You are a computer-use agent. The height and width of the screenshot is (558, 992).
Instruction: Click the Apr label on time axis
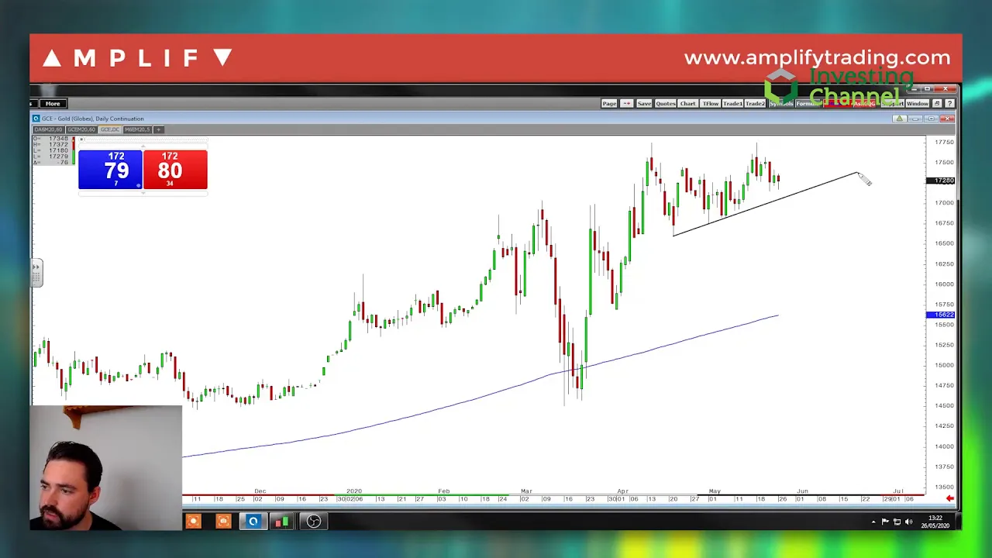623,491
